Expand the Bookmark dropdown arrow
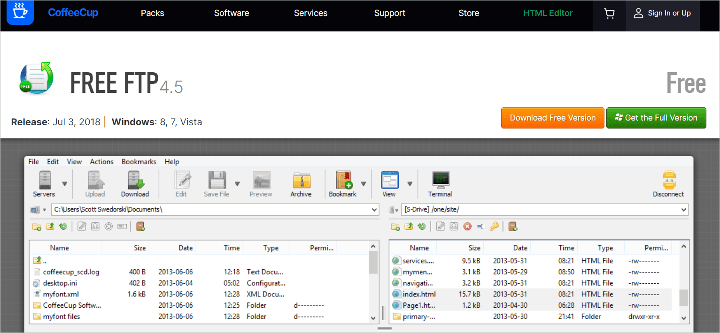Screen dimensions: 720x333 coord(363,184)
